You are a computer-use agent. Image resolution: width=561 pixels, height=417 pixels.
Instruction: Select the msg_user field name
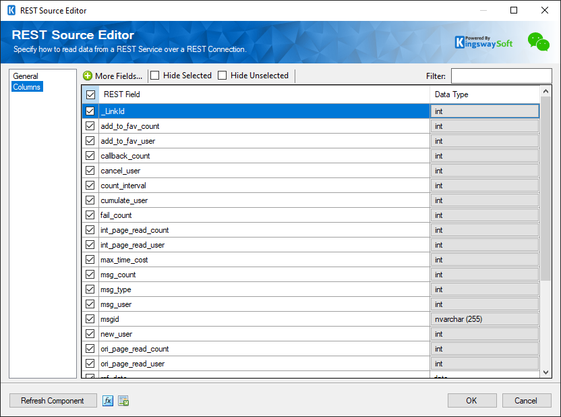pos(116,304)
